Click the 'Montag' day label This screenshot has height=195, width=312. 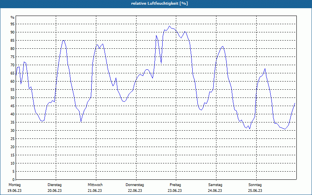point(14,185)
